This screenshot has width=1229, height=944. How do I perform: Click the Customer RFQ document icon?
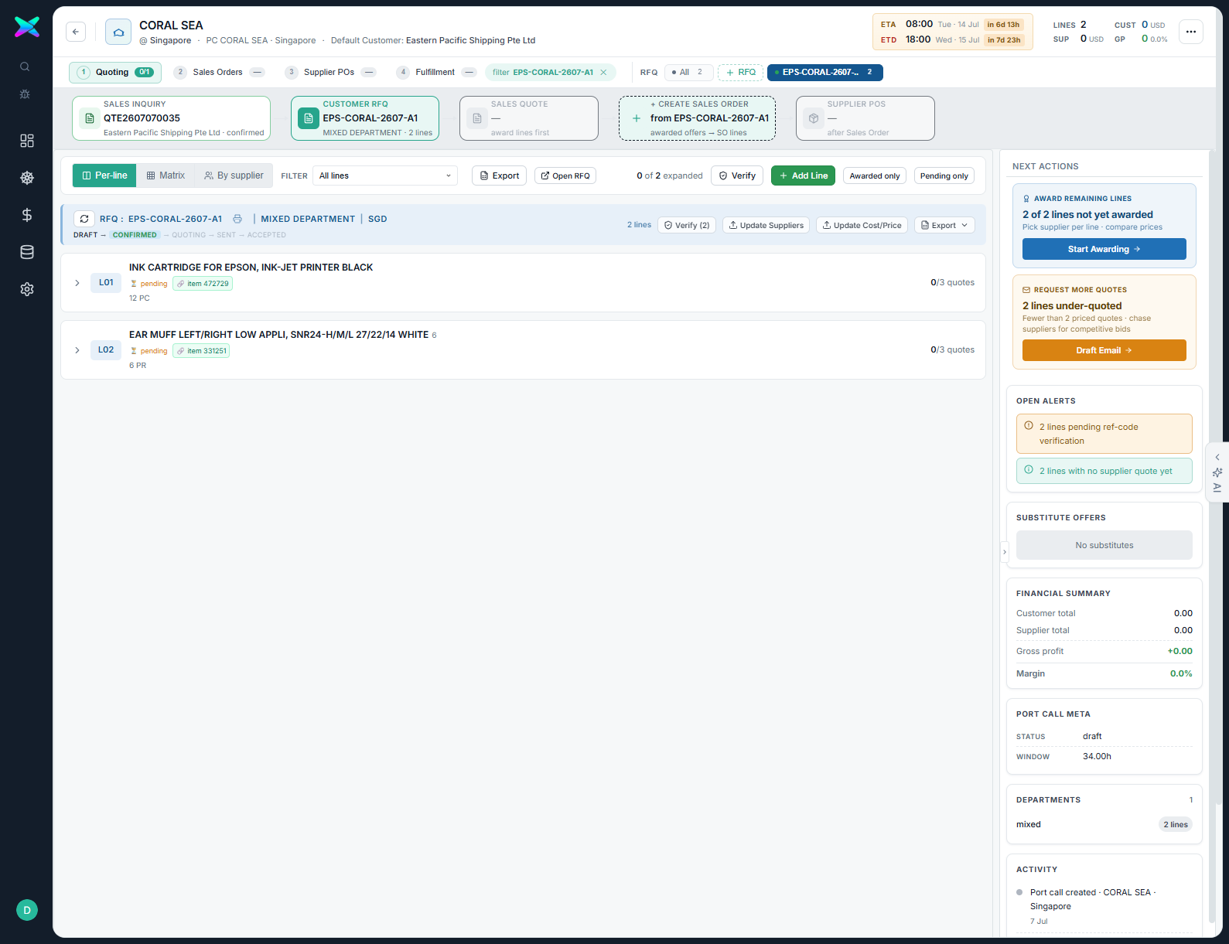click(309, 118)
